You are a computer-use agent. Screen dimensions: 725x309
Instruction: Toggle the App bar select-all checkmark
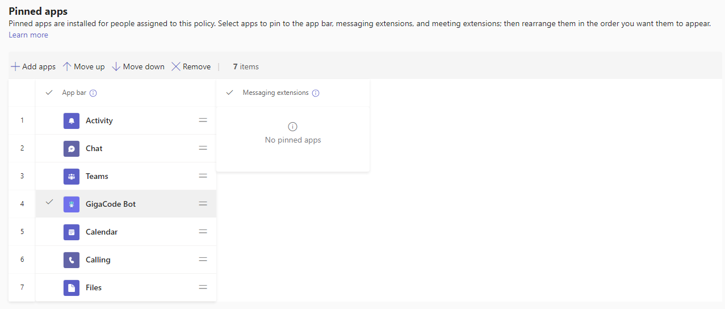pyautogui.click(x=49, y=93)
